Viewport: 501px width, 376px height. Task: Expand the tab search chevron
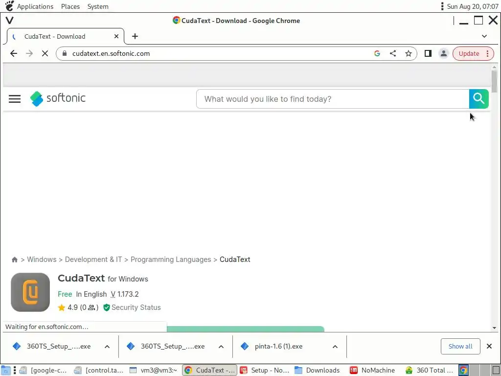484,36
